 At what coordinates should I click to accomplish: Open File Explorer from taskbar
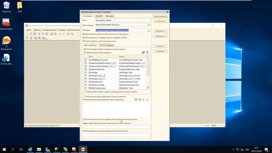39,149
